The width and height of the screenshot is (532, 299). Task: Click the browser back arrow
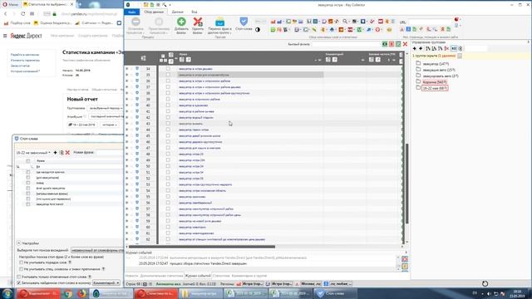coord(6,14)
